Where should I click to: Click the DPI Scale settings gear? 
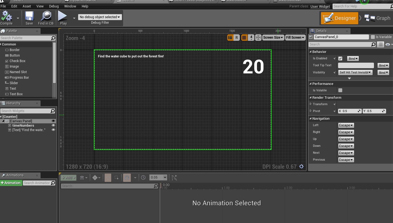pyautogui.click(x=301, y=166)
